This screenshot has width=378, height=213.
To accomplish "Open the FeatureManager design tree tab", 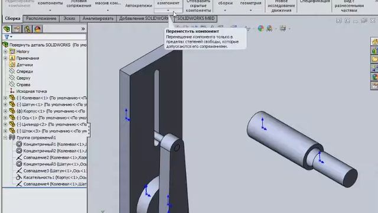I will [x=6, y=29].
